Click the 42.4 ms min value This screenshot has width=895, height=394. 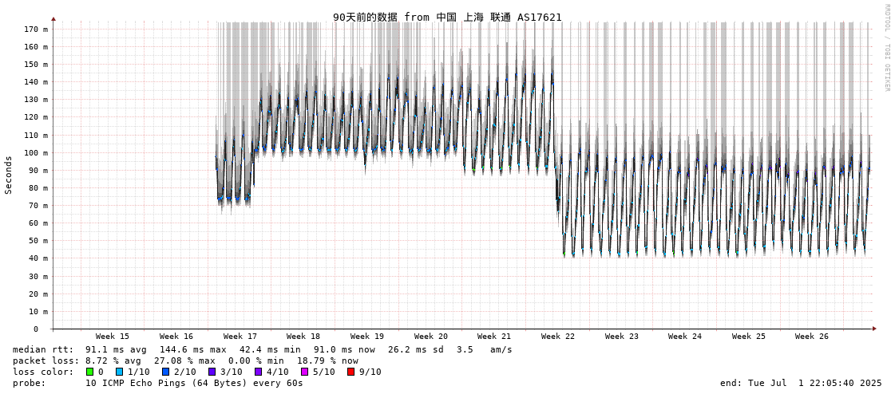pyautogui.click(x=270, y=349)
